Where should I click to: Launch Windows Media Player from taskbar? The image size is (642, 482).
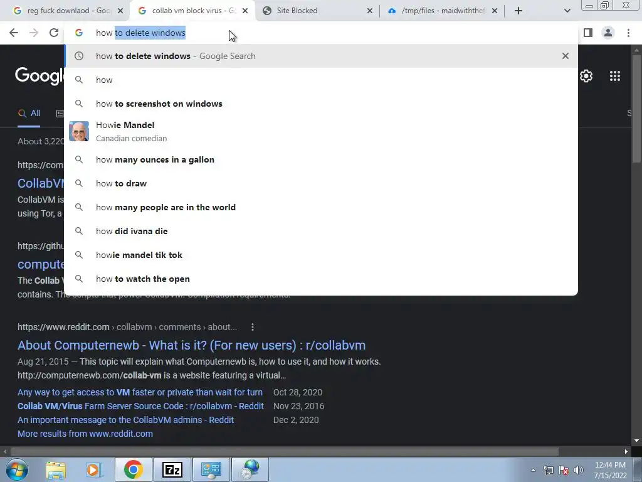[93, 469]
